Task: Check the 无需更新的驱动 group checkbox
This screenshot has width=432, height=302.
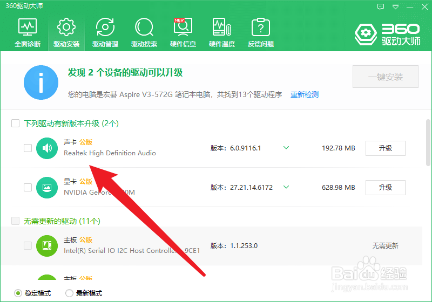Action: pyautogui.click(x=16, y=221)
